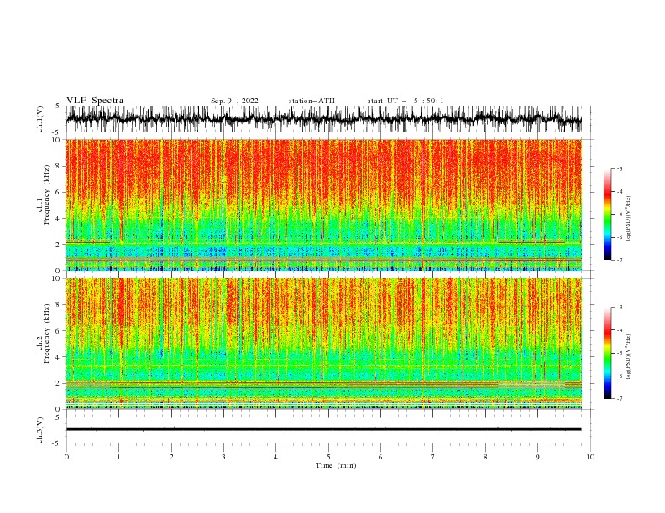
Task: Select the "Sep. 9 , 2022" date label
Action: pos(234,101)
